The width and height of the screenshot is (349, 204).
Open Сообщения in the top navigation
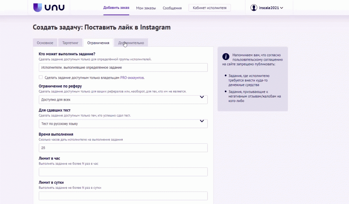coord(172,8)
